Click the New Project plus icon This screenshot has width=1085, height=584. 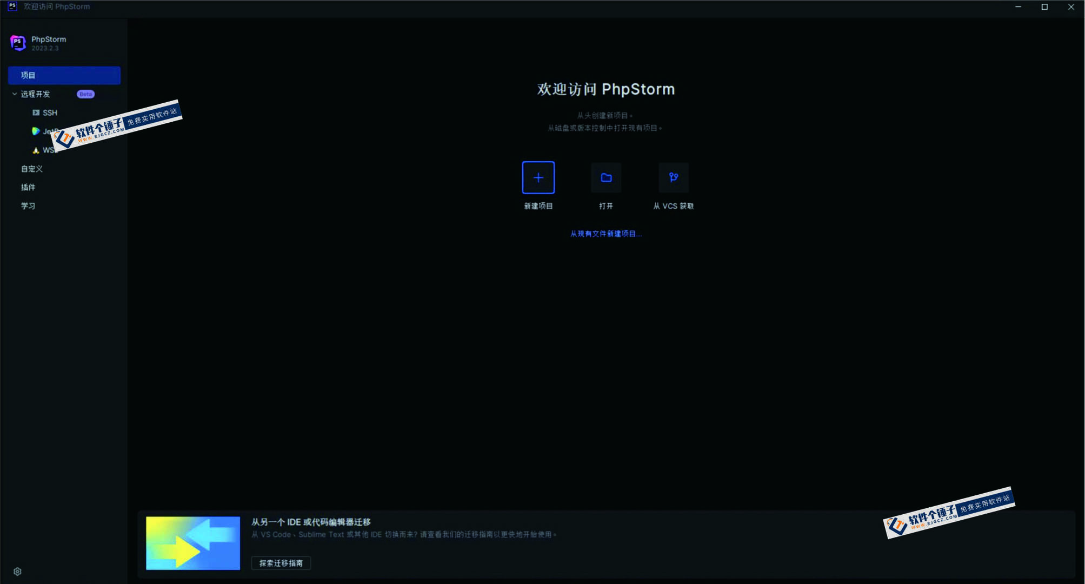coord(538,177)
